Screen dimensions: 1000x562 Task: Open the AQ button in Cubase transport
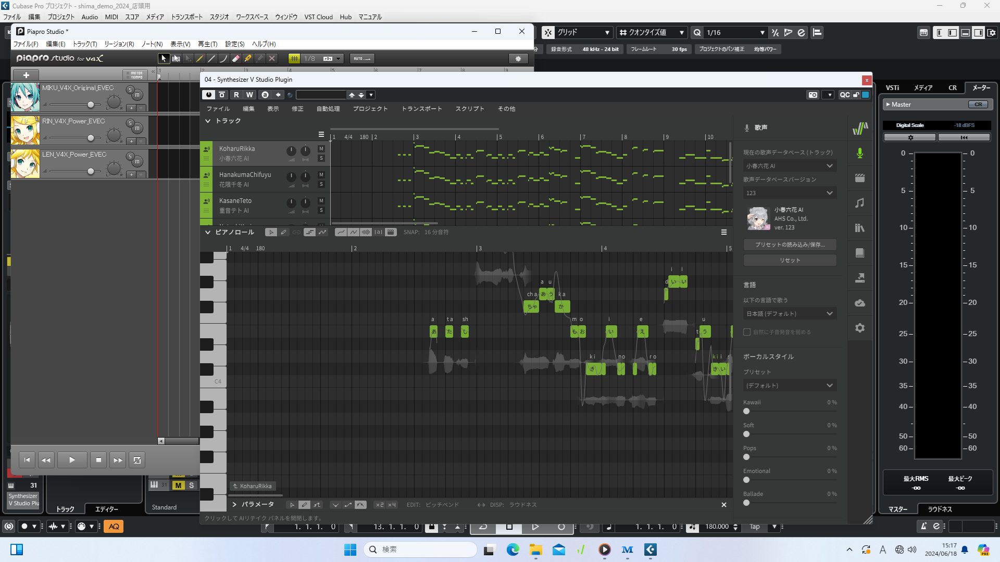coord(114,526)
